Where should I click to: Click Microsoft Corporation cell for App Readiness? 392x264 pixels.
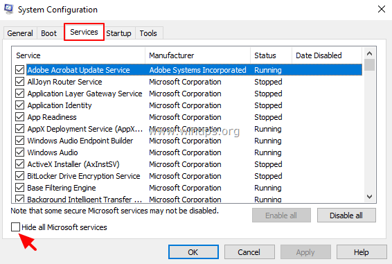pos(185,117)
